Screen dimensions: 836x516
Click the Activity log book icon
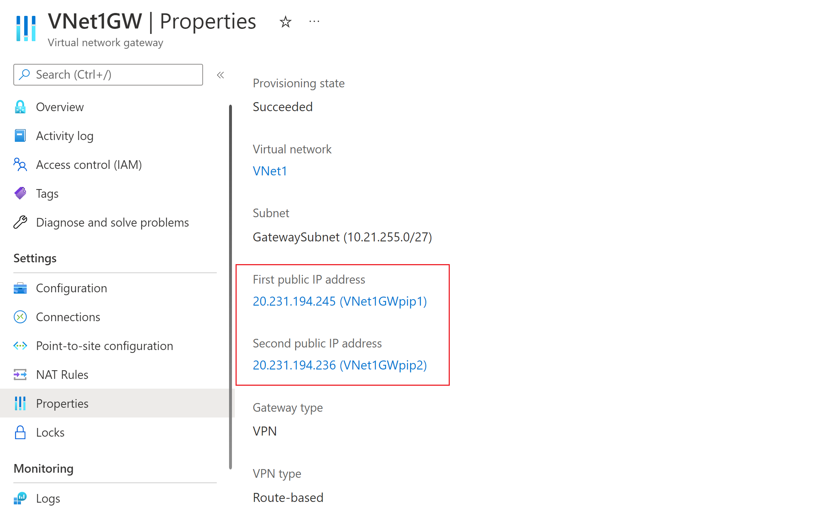click(20, 136)
